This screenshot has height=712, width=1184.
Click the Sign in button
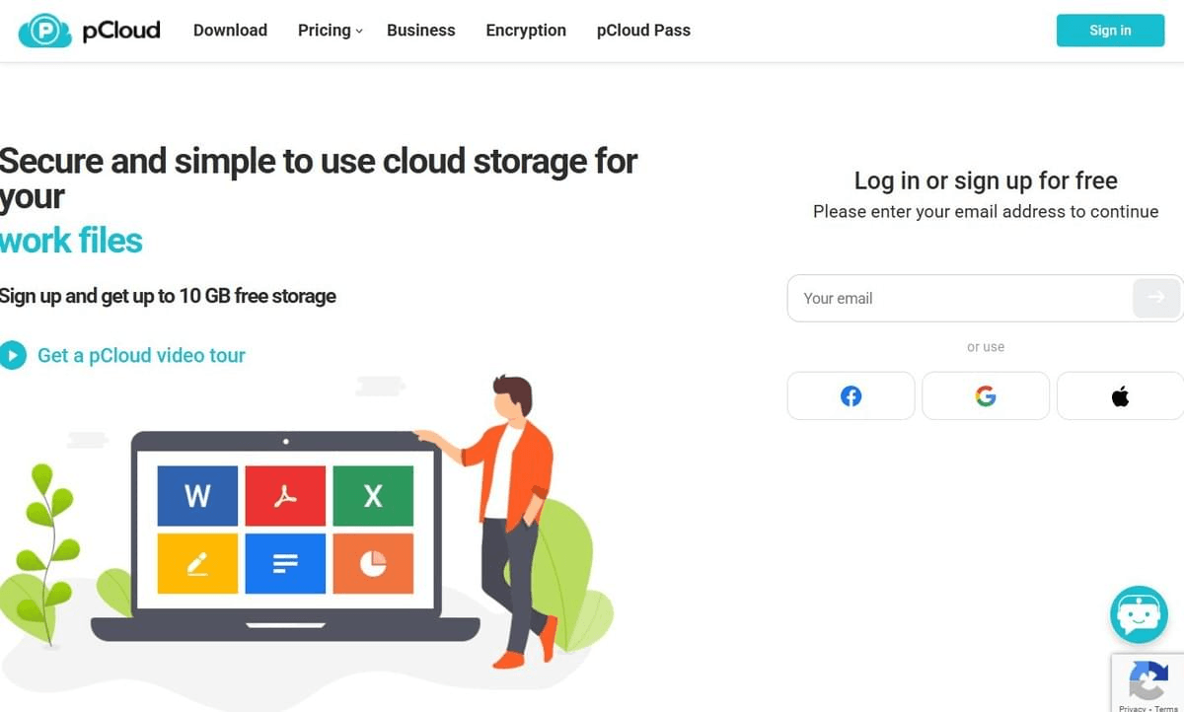coord(1109,31)
